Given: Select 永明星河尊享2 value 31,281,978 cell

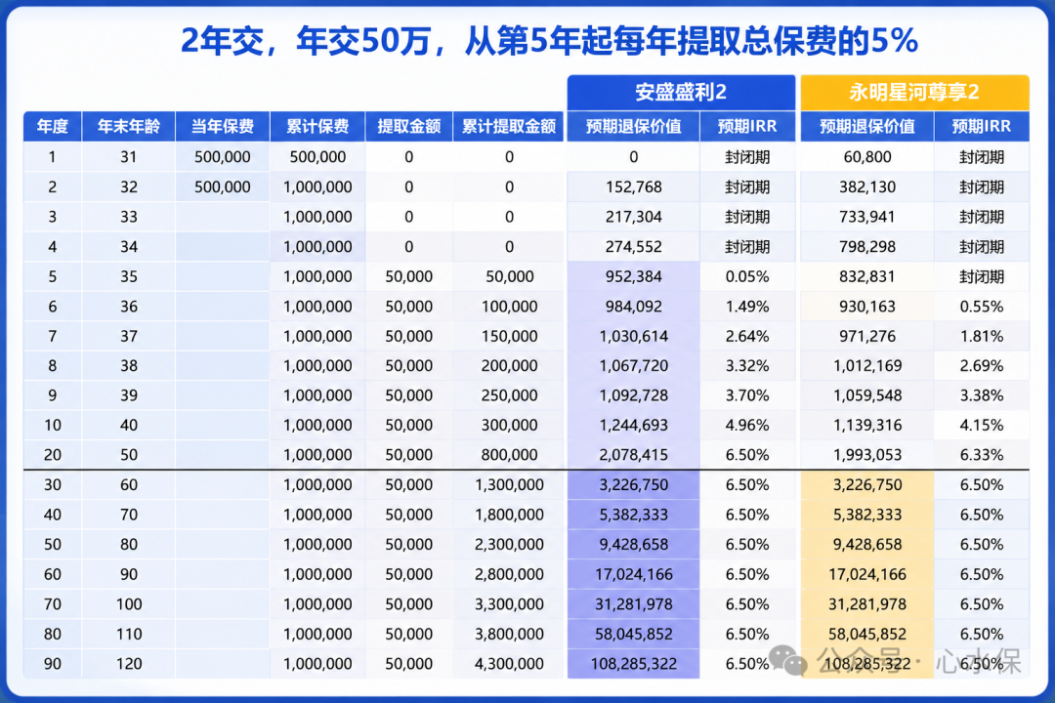Looking at the screenshot, I should pos(867,604).
